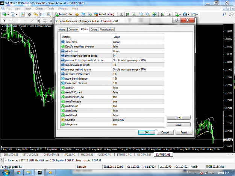The height and width of the screenshot is (176, 235).
Task: Open the Tools menu
Action: (x=50, y=9)
